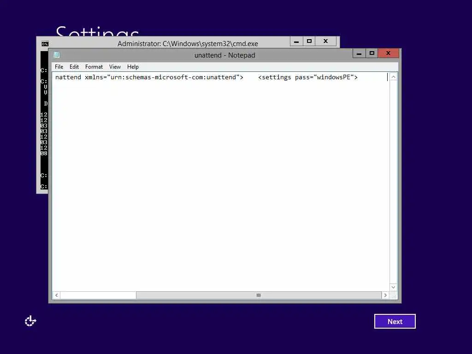Click the Notepad horizontal scroll left arrow
Viewport: 472px width, 354px height.
tap(57, 295)
